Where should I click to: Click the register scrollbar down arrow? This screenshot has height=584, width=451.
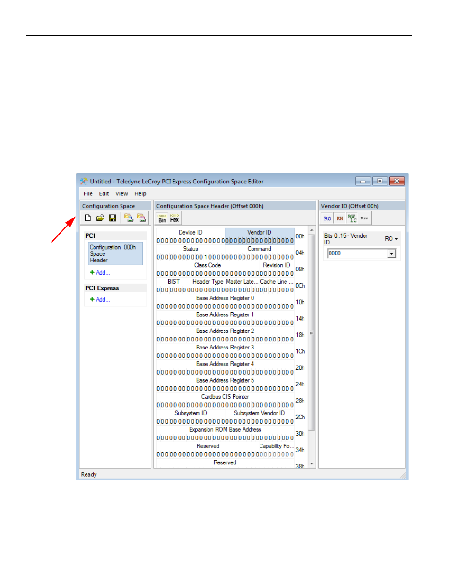[312, 464]
